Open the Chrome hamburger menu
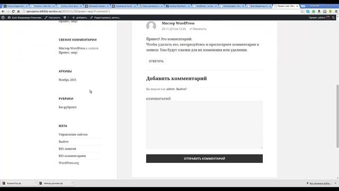Image resolution: width=339 pixels, height=191 pixels. coord(336,12)
